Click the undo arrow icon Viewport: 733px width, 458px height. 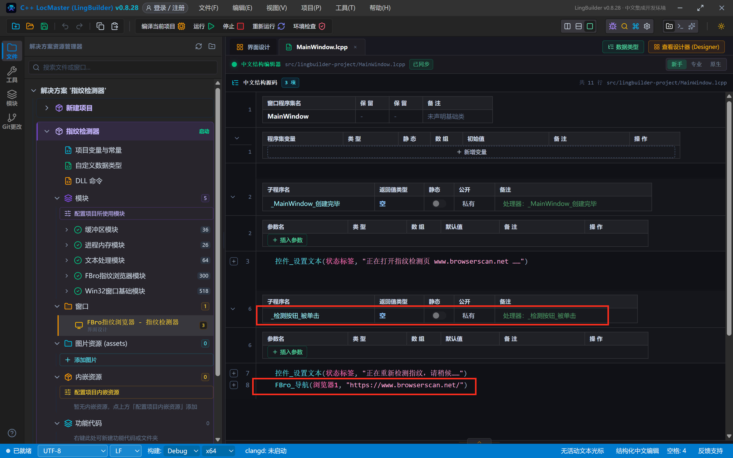point(65,26)
